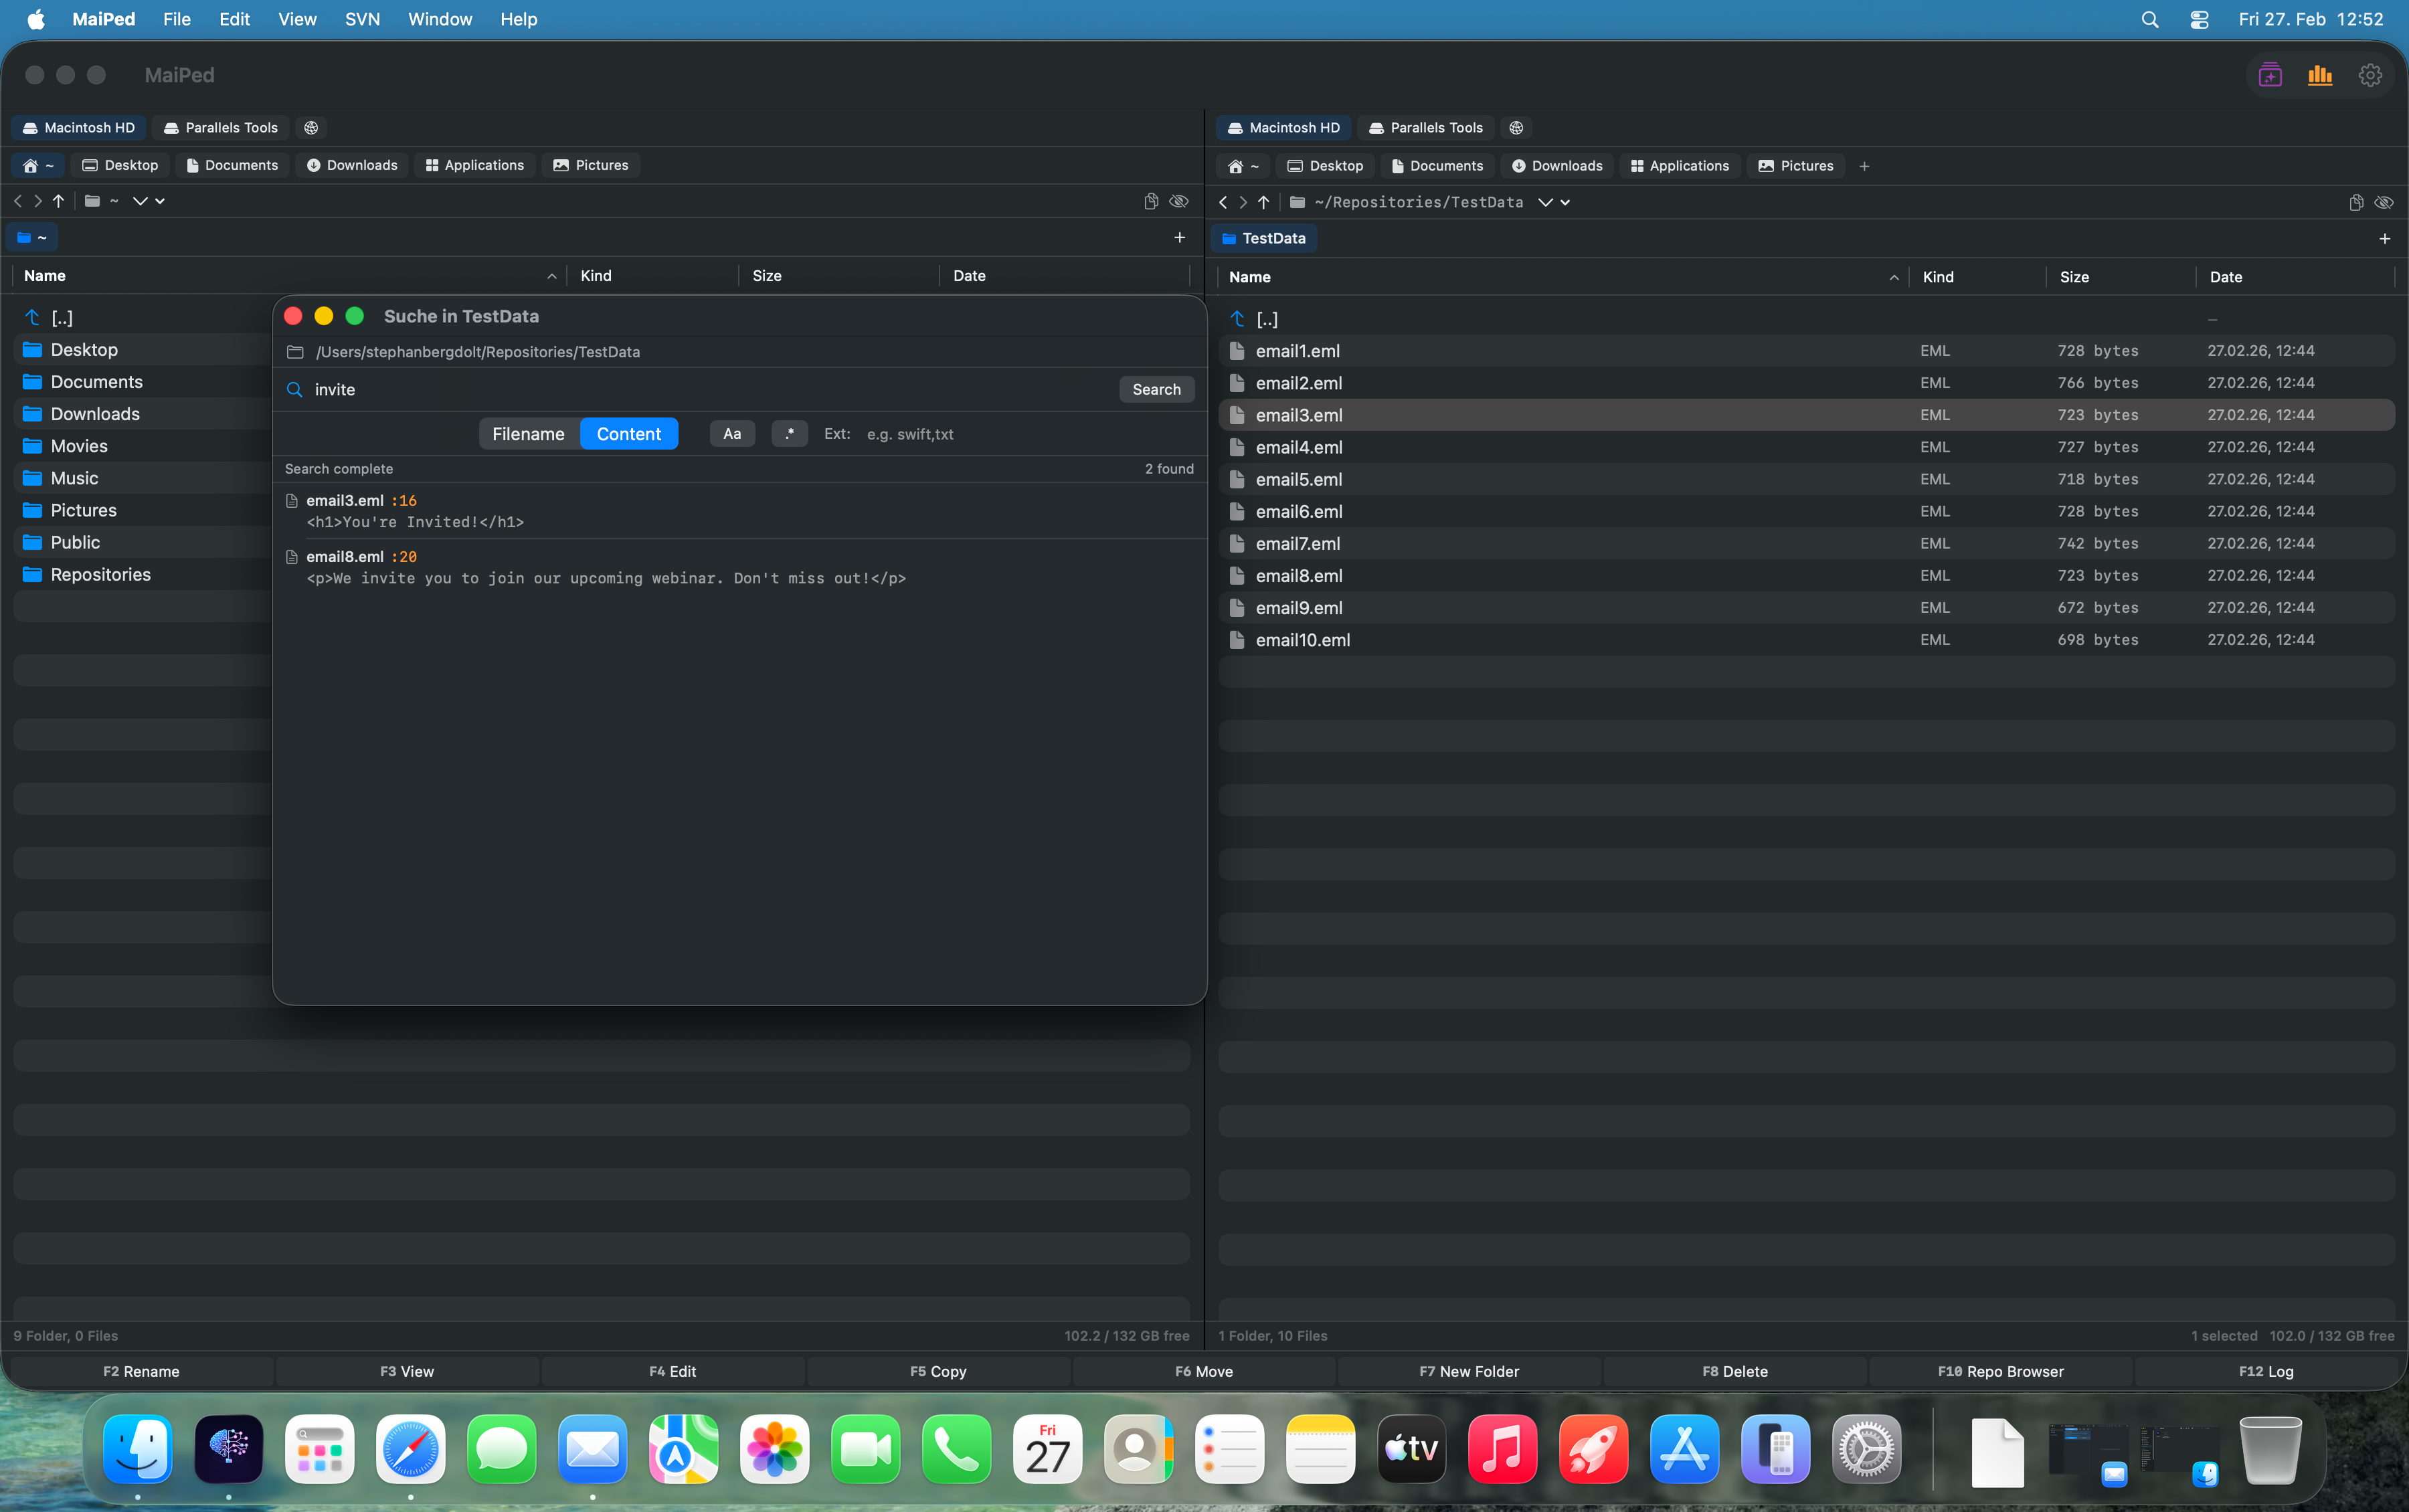Open email8.eml search result

pyautogui.click(x=345, y=557)
